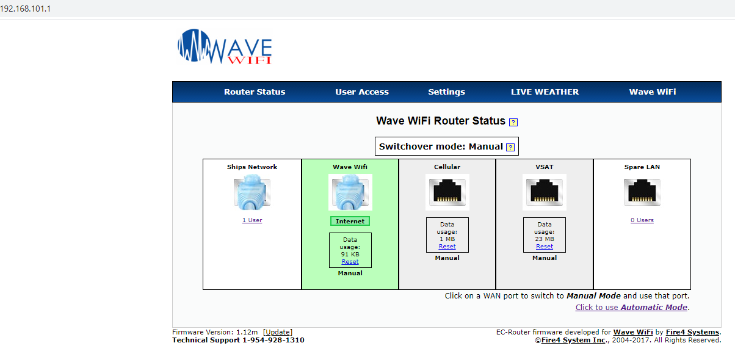Viewport: 735px width, 354px height.
Task: Reset VSAT data usage
Action: (545, 247)
